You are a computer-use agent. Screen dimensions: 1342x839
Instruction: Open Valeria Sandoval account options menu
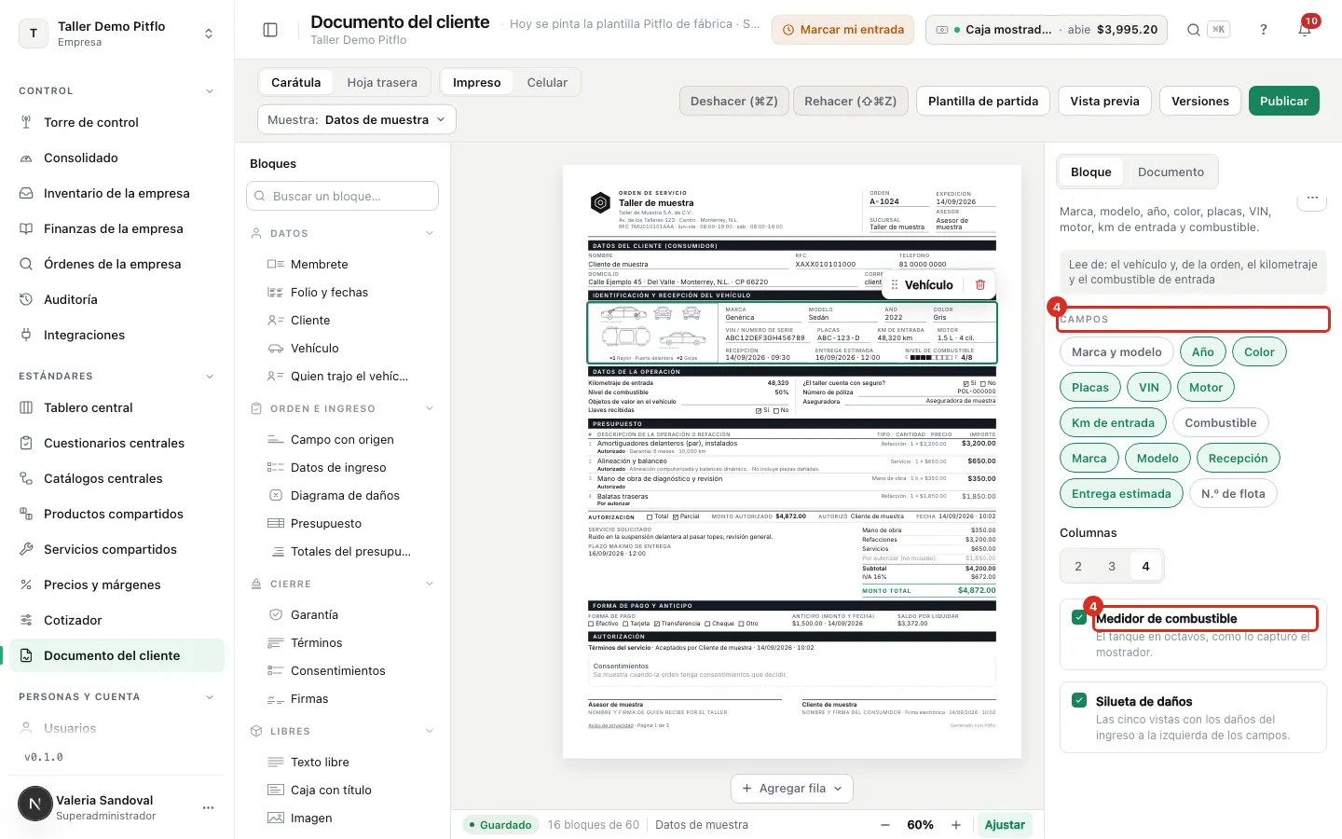pos(208,807)
